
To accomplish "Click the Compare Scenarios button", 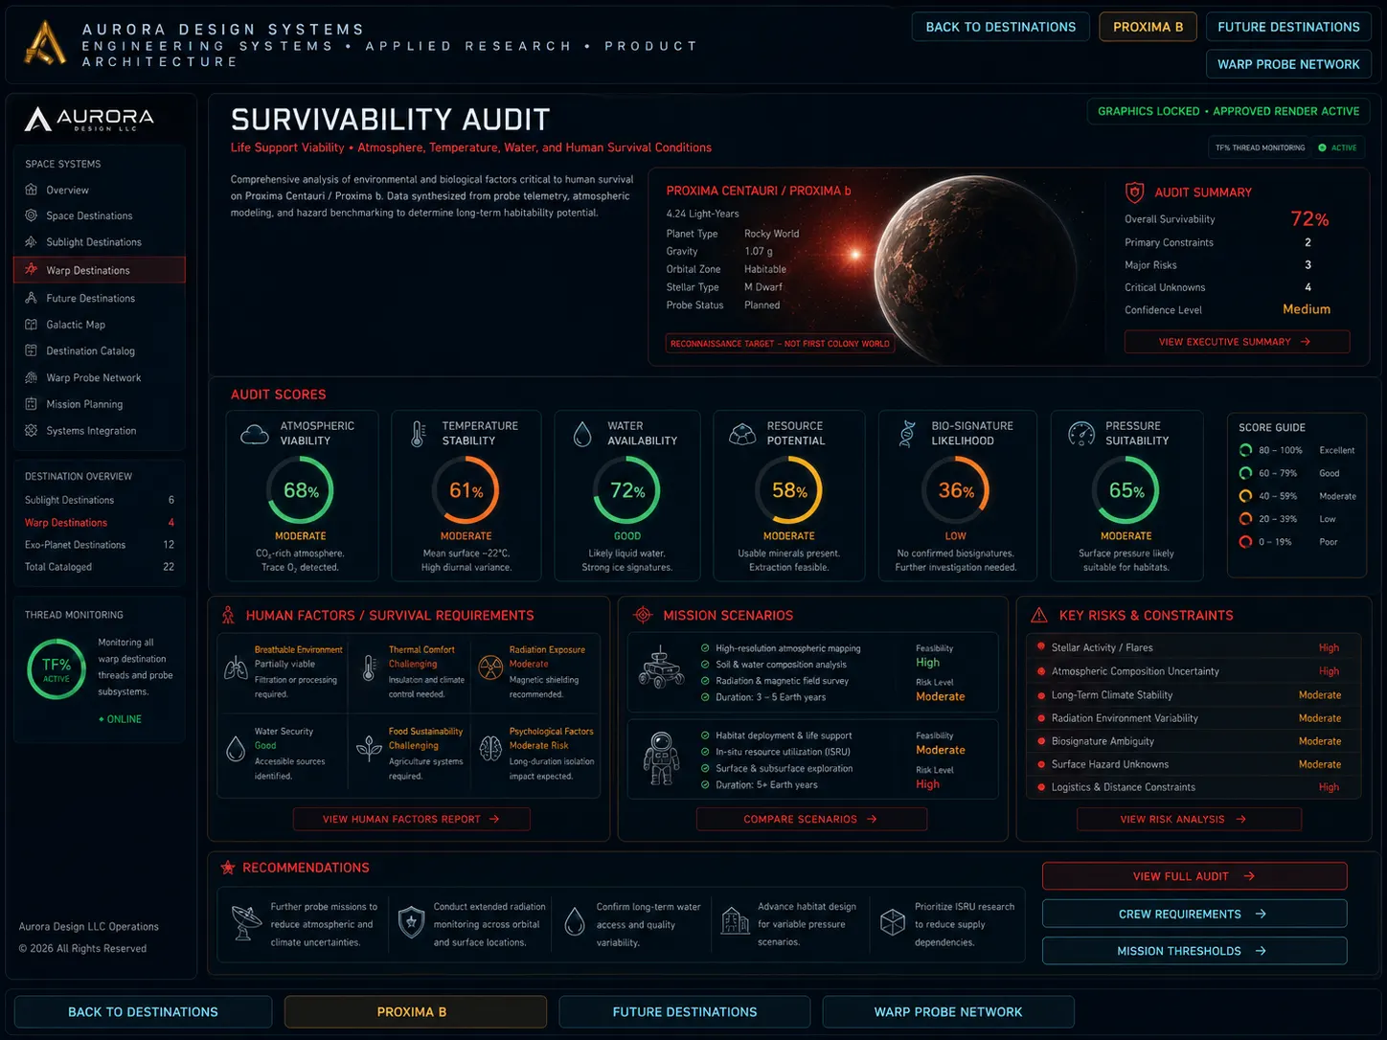I will 811,820.
